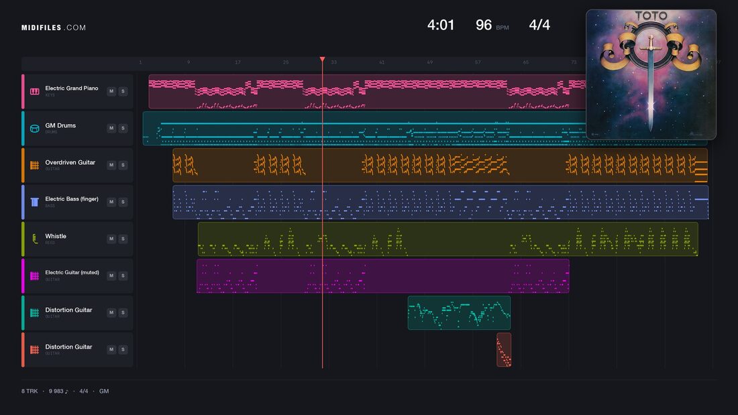738x415 pixels.
Task: Click the Toto album cover thumbnail
Action: pyautogui.click(x=651, y=74)
